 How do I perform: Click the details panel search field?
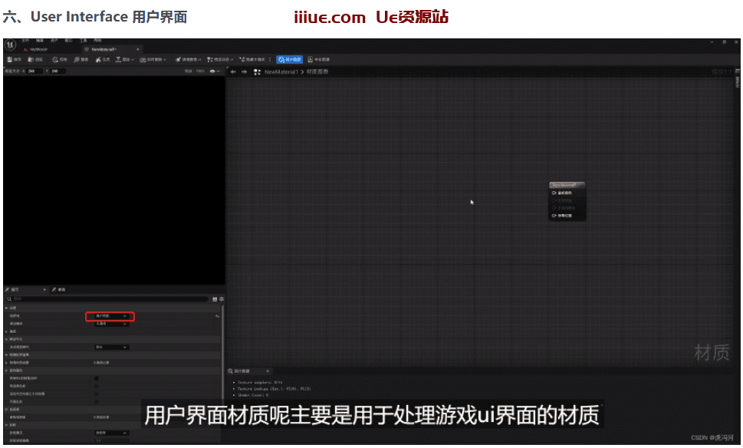pos(107,298)
